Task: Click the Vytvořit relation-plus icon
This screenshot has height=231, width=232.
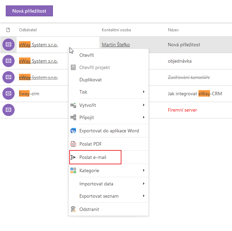Action: tap(73, 105)
